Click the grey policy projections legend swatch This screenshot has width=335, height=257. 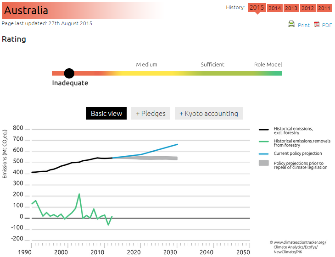point(263,163)
